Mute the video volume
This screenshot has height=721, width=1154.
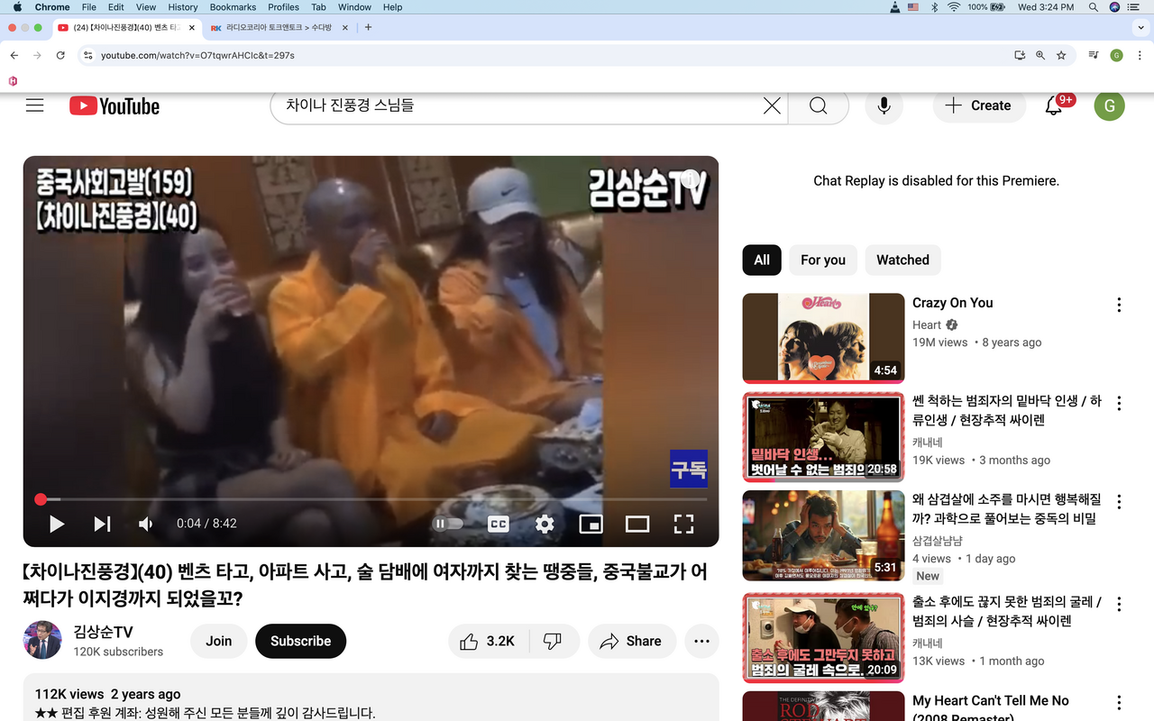(145, 524)
